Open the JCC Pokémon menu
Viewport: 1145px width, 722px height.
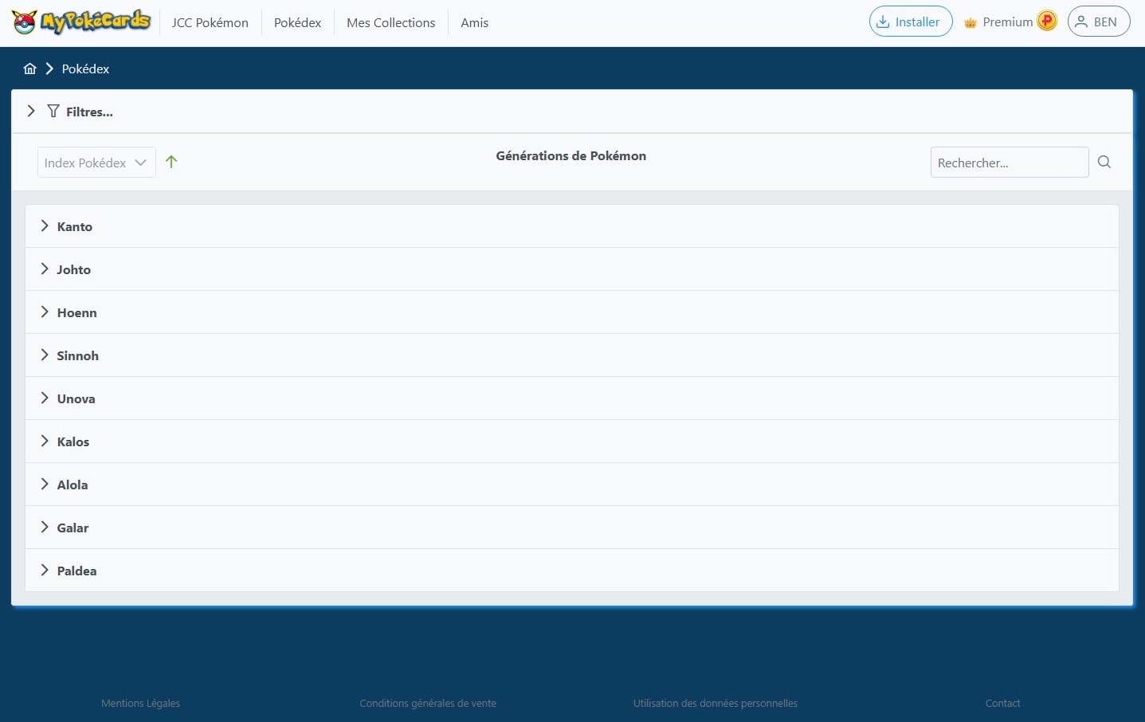pyautogui.click(x=210, y=22)
